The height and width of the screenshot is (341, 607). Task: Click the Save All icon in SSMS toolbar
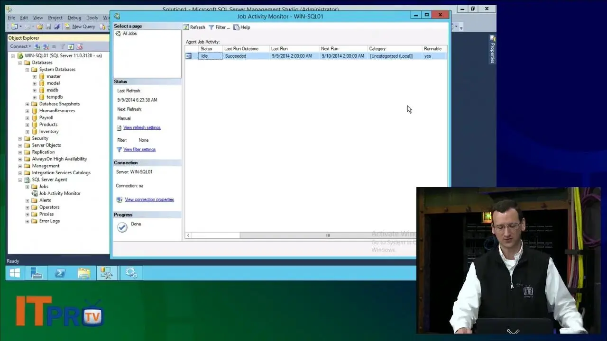pos(57,27)
